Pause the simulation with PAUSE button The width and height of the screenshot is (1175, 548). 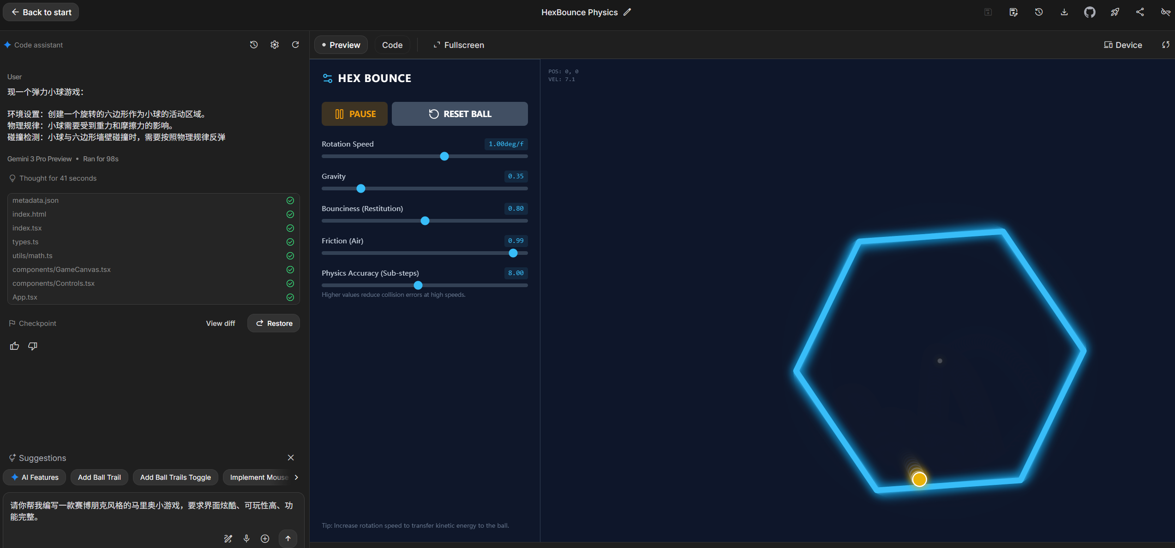coord(354,114)
